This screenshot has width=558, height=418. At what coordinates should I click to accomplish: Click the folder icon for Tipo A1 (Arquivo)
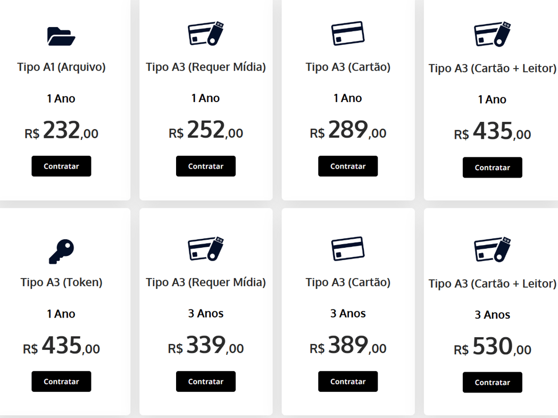(x=61, y=36)
